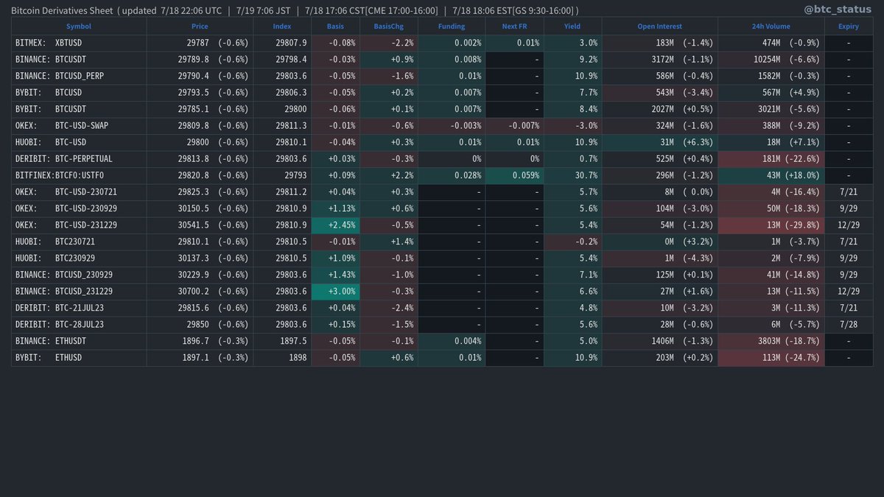Click the +1.43% basis cell
Viewport: 884px width, 497px height.
(335, 275)
